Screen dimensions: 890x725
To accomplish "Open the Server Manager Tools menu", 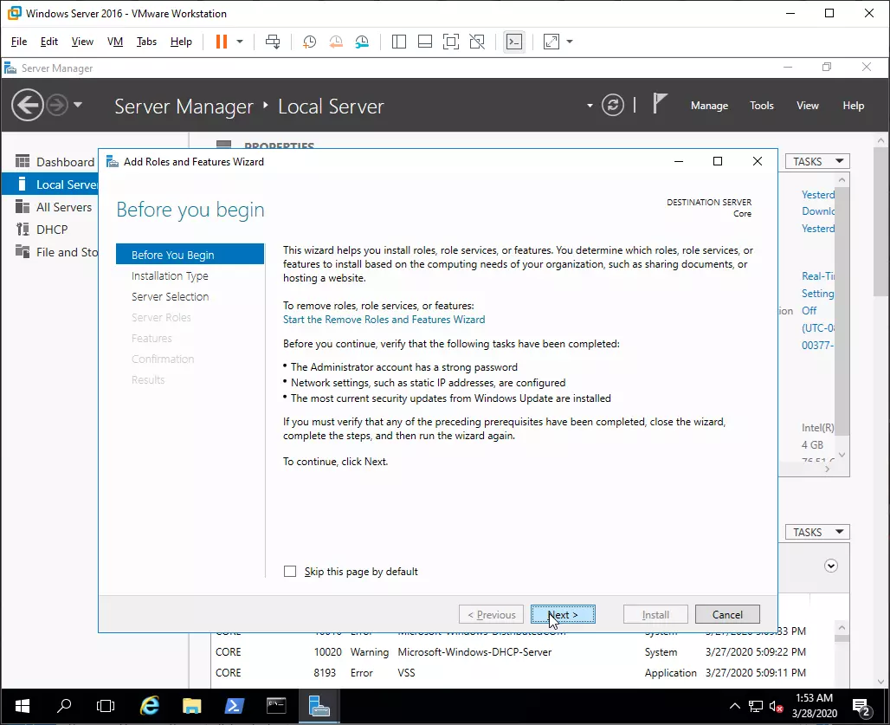I will coord(762,106).
